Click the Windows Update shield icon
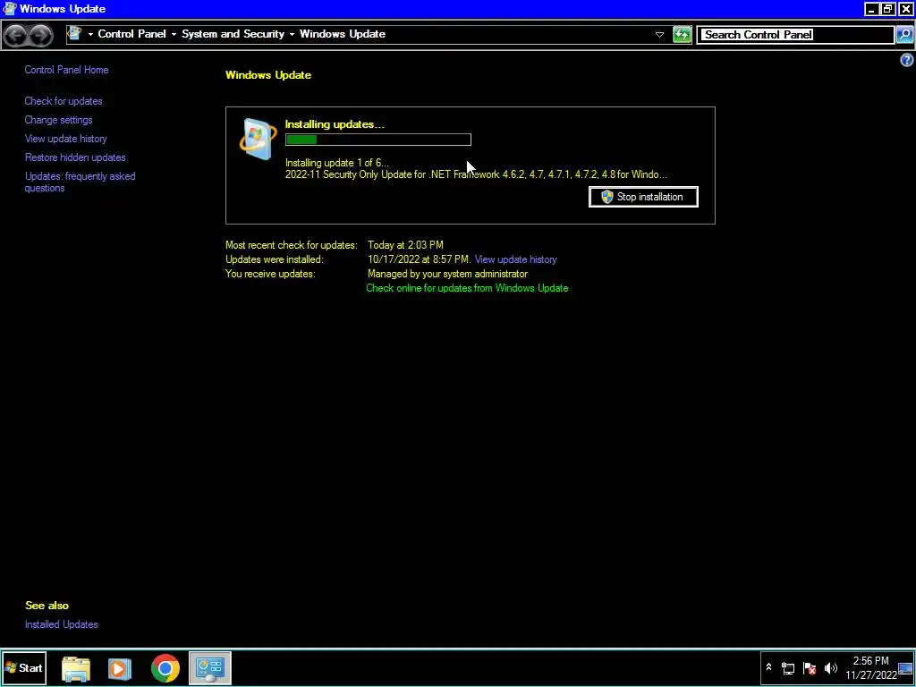The width and height of the screenshot is (916, 687). pyautogui.click(x=258, y=139)
